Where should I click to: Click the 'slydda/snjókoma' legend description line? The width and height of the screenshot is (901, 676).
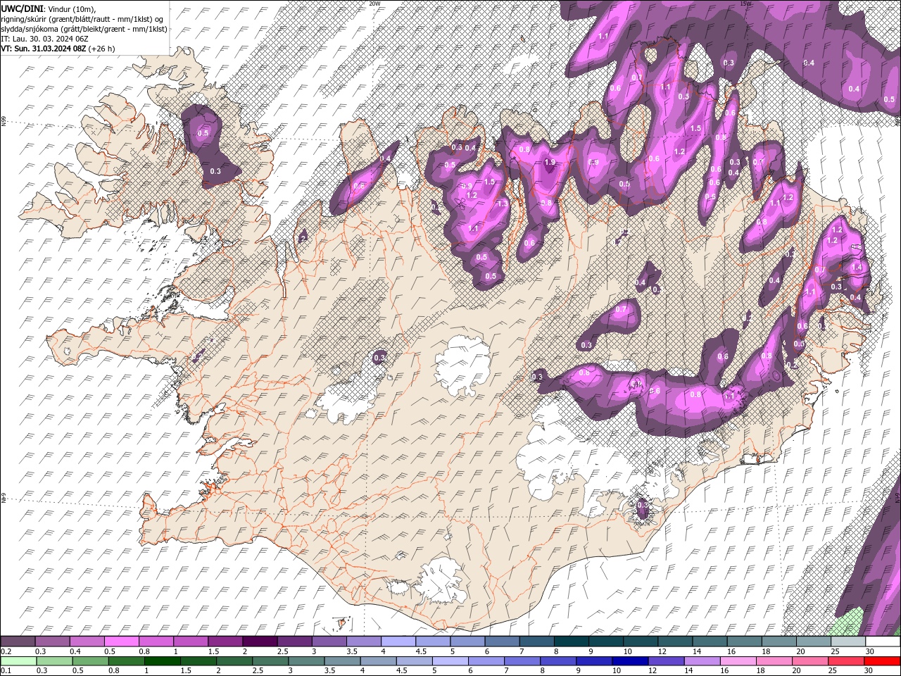[x=84, y=29]
